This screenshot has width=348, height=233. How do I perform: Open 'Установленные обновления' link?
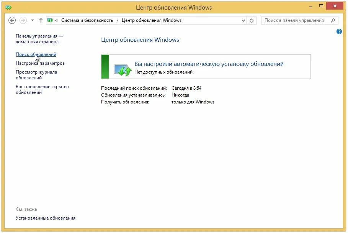(46, 218)
